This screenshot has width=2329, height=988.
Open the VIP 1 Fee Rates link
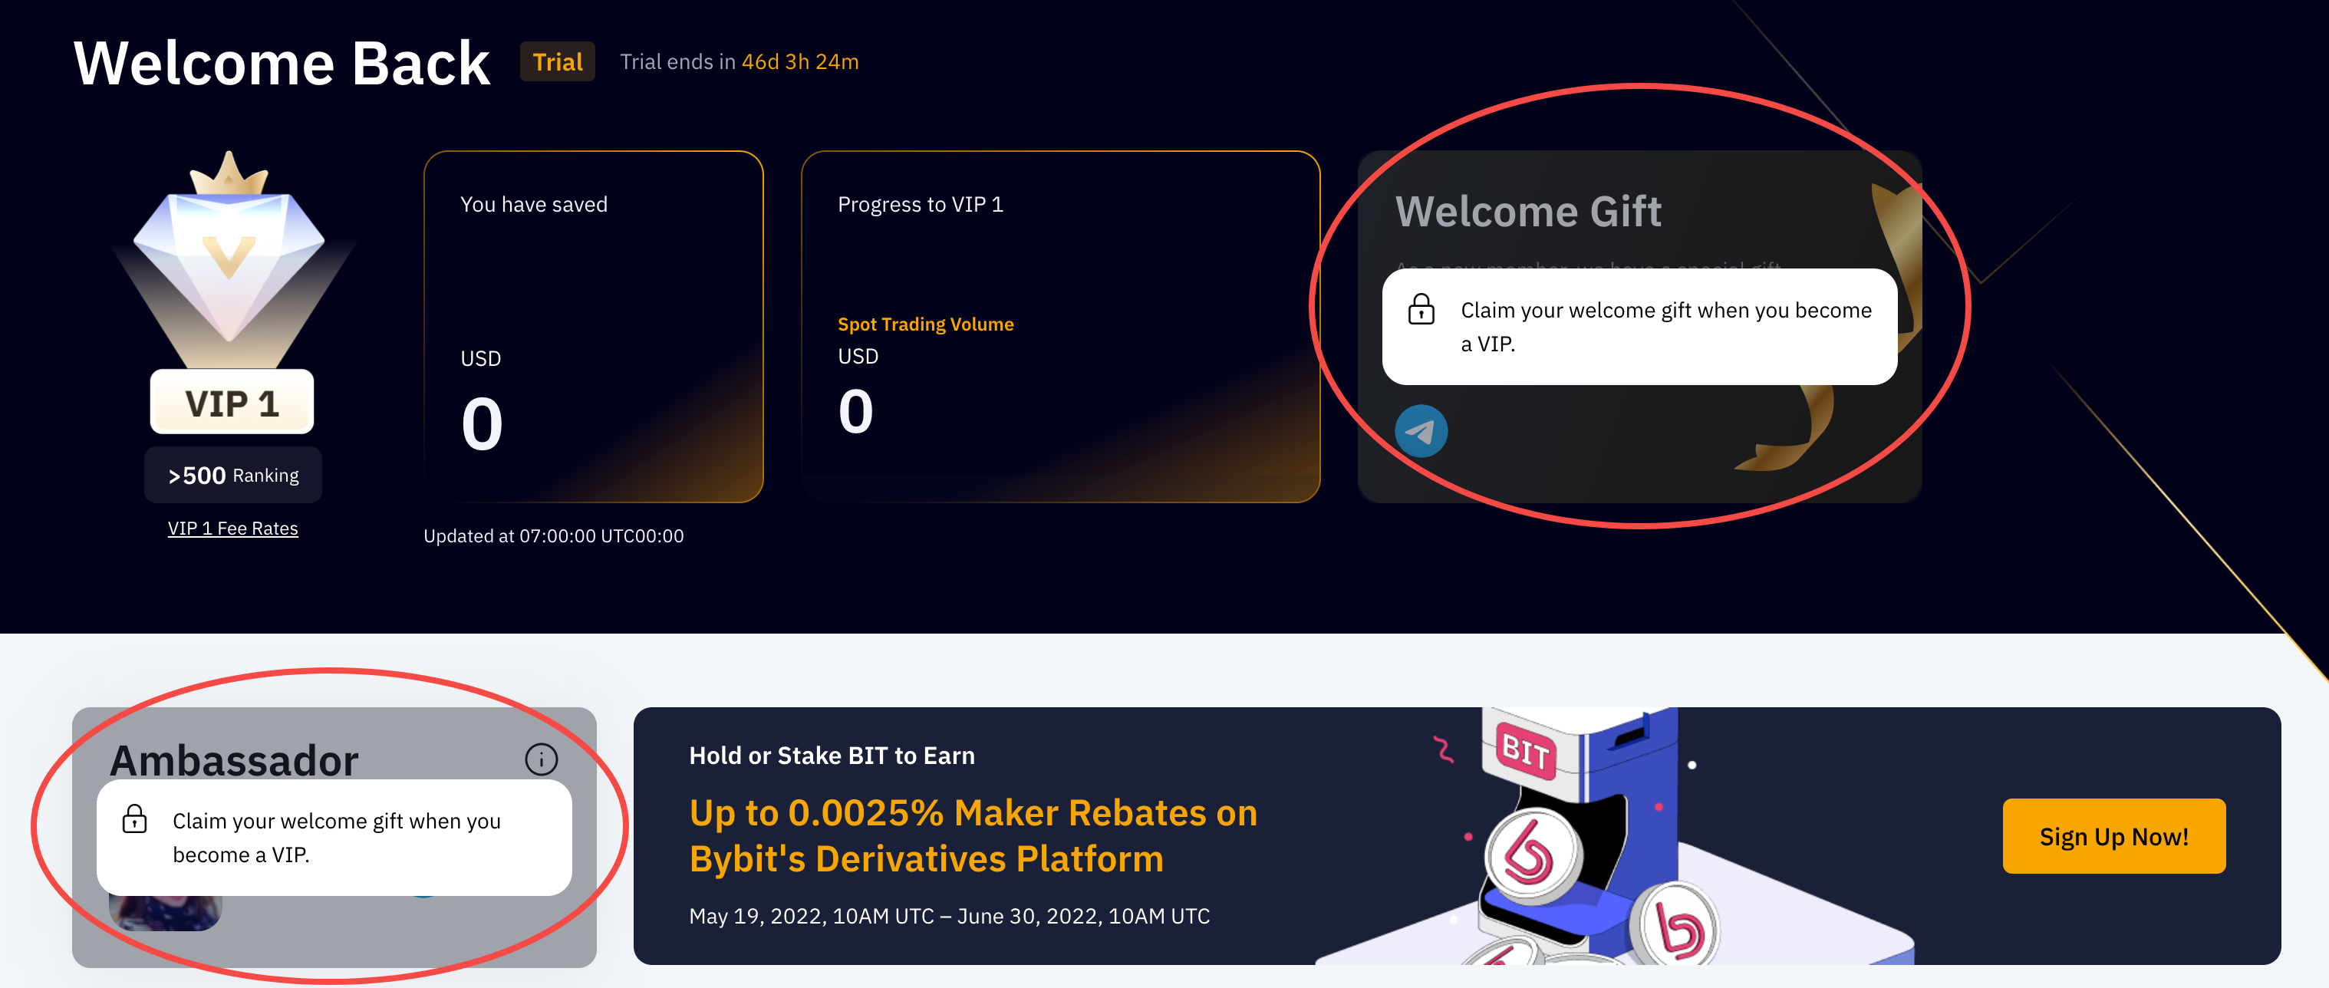[x=232, y=529]
